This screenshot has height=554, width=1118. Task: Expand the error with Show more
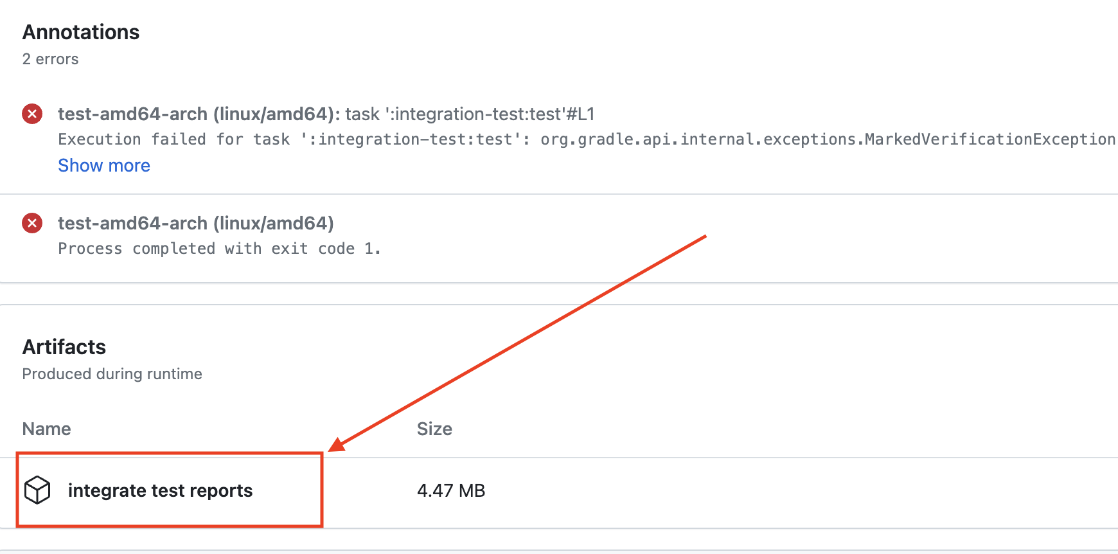point(104,166)
